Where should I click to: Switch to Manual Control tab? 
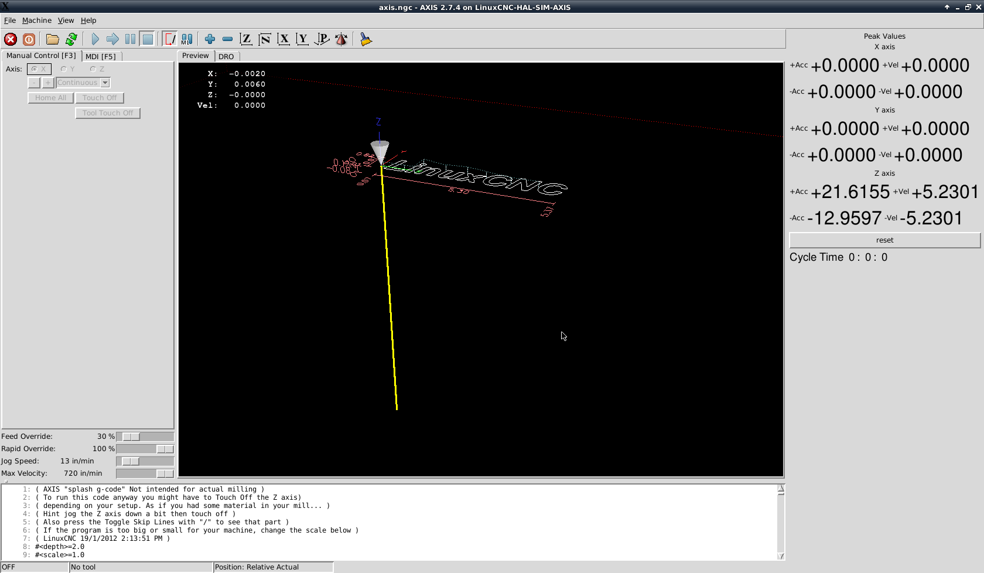(x=41, y=56)
